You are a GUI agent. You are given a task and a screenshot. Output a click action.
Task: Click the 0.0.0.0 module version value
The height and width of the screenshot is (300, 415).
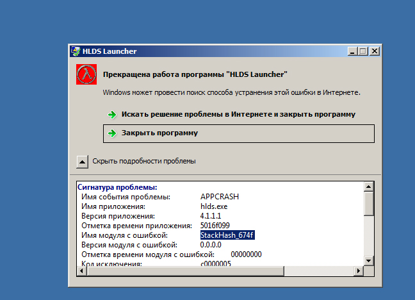point(211,245)
